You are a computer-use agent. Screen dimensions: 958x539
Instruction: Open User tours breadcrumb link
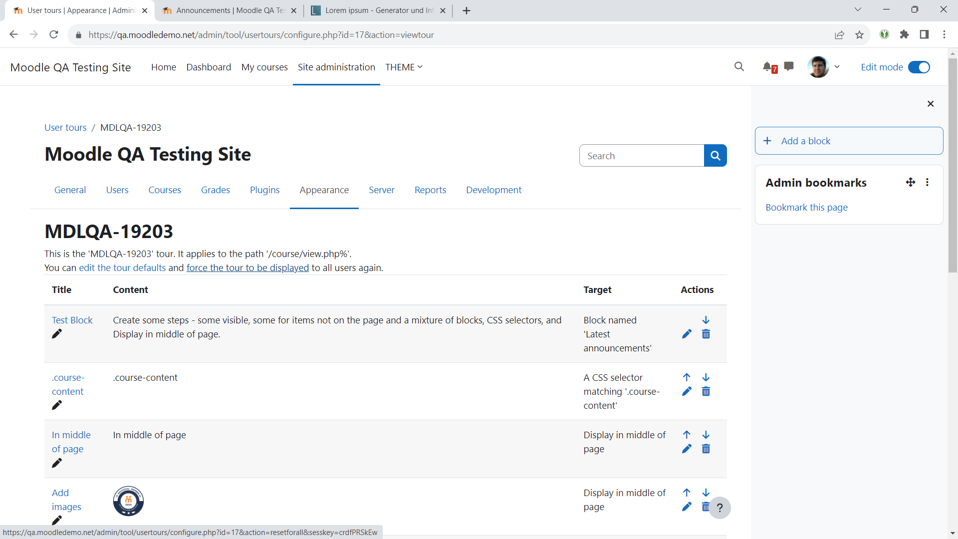pos(65,127)
